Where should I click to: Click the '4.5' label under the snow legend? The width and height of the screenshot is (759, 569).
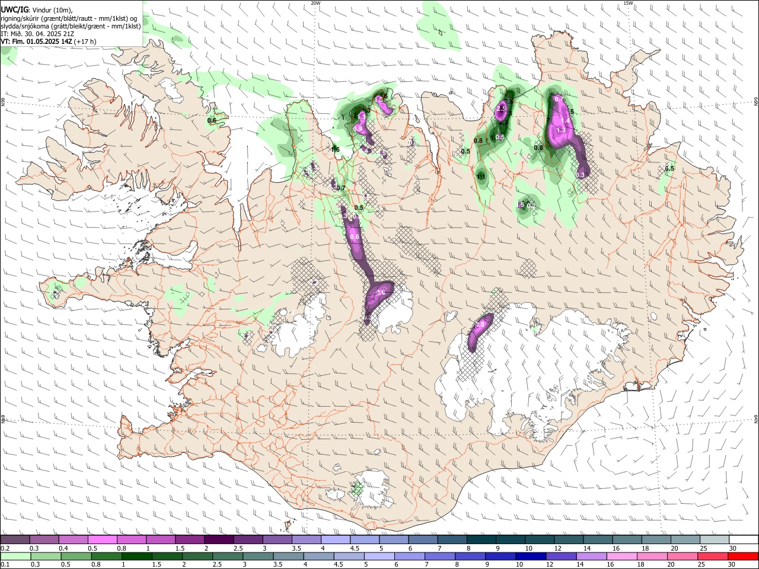tap(355, 548)
